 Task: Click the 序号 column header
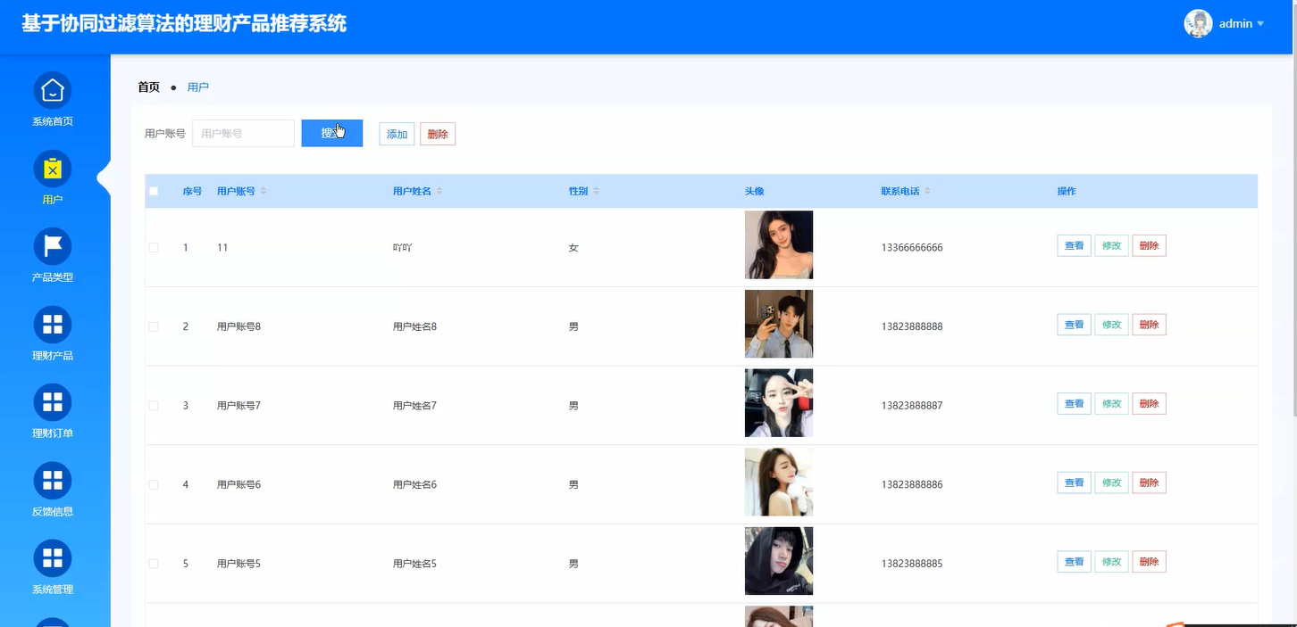click(192, 192)
